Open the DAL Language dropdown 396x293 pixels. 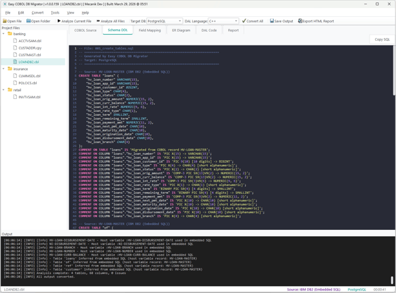[223, 21]
